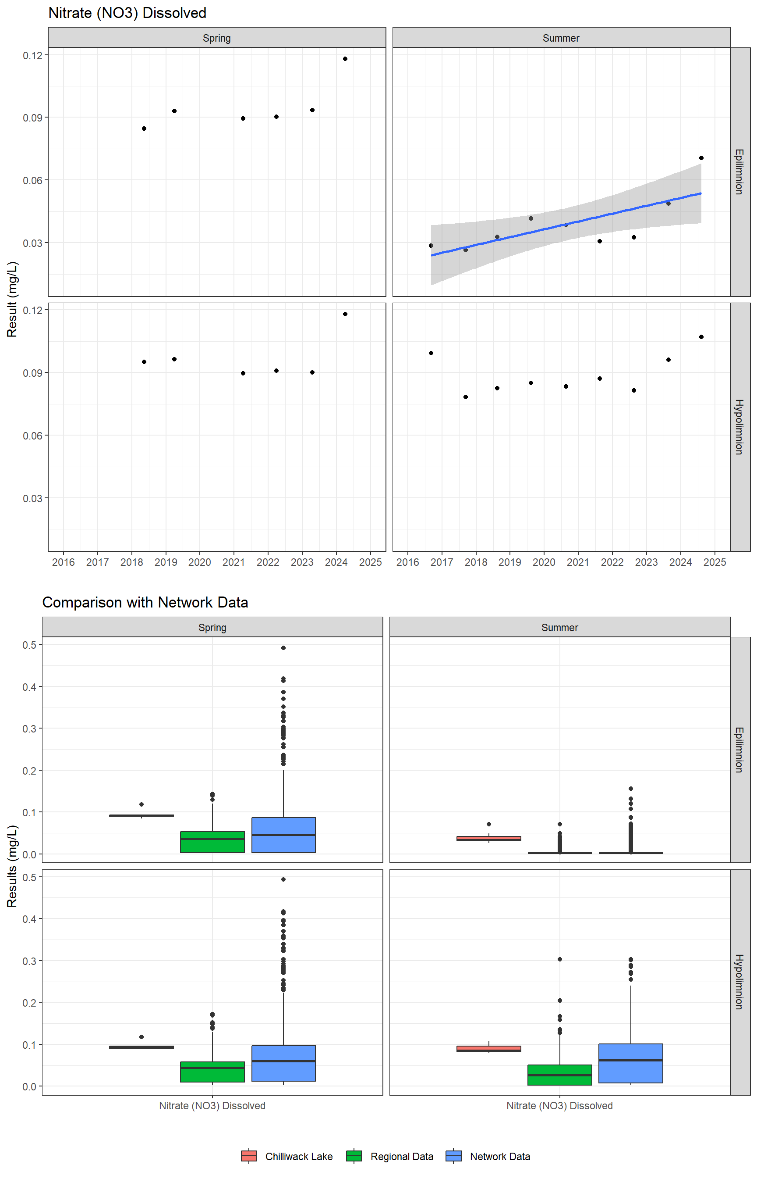Image resolution: width=757 pixels, height=1179 pixels.
Task: Click the green Regional boxplot in Summer Hypolimnion
Action: pyautogui.click(x=560, y=1075)
